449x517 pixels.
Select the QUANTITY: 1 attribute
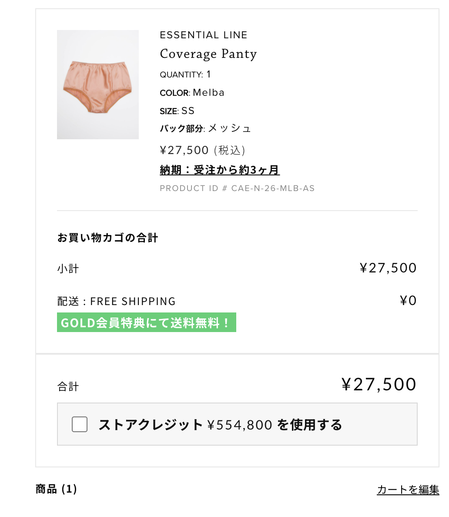185,74
